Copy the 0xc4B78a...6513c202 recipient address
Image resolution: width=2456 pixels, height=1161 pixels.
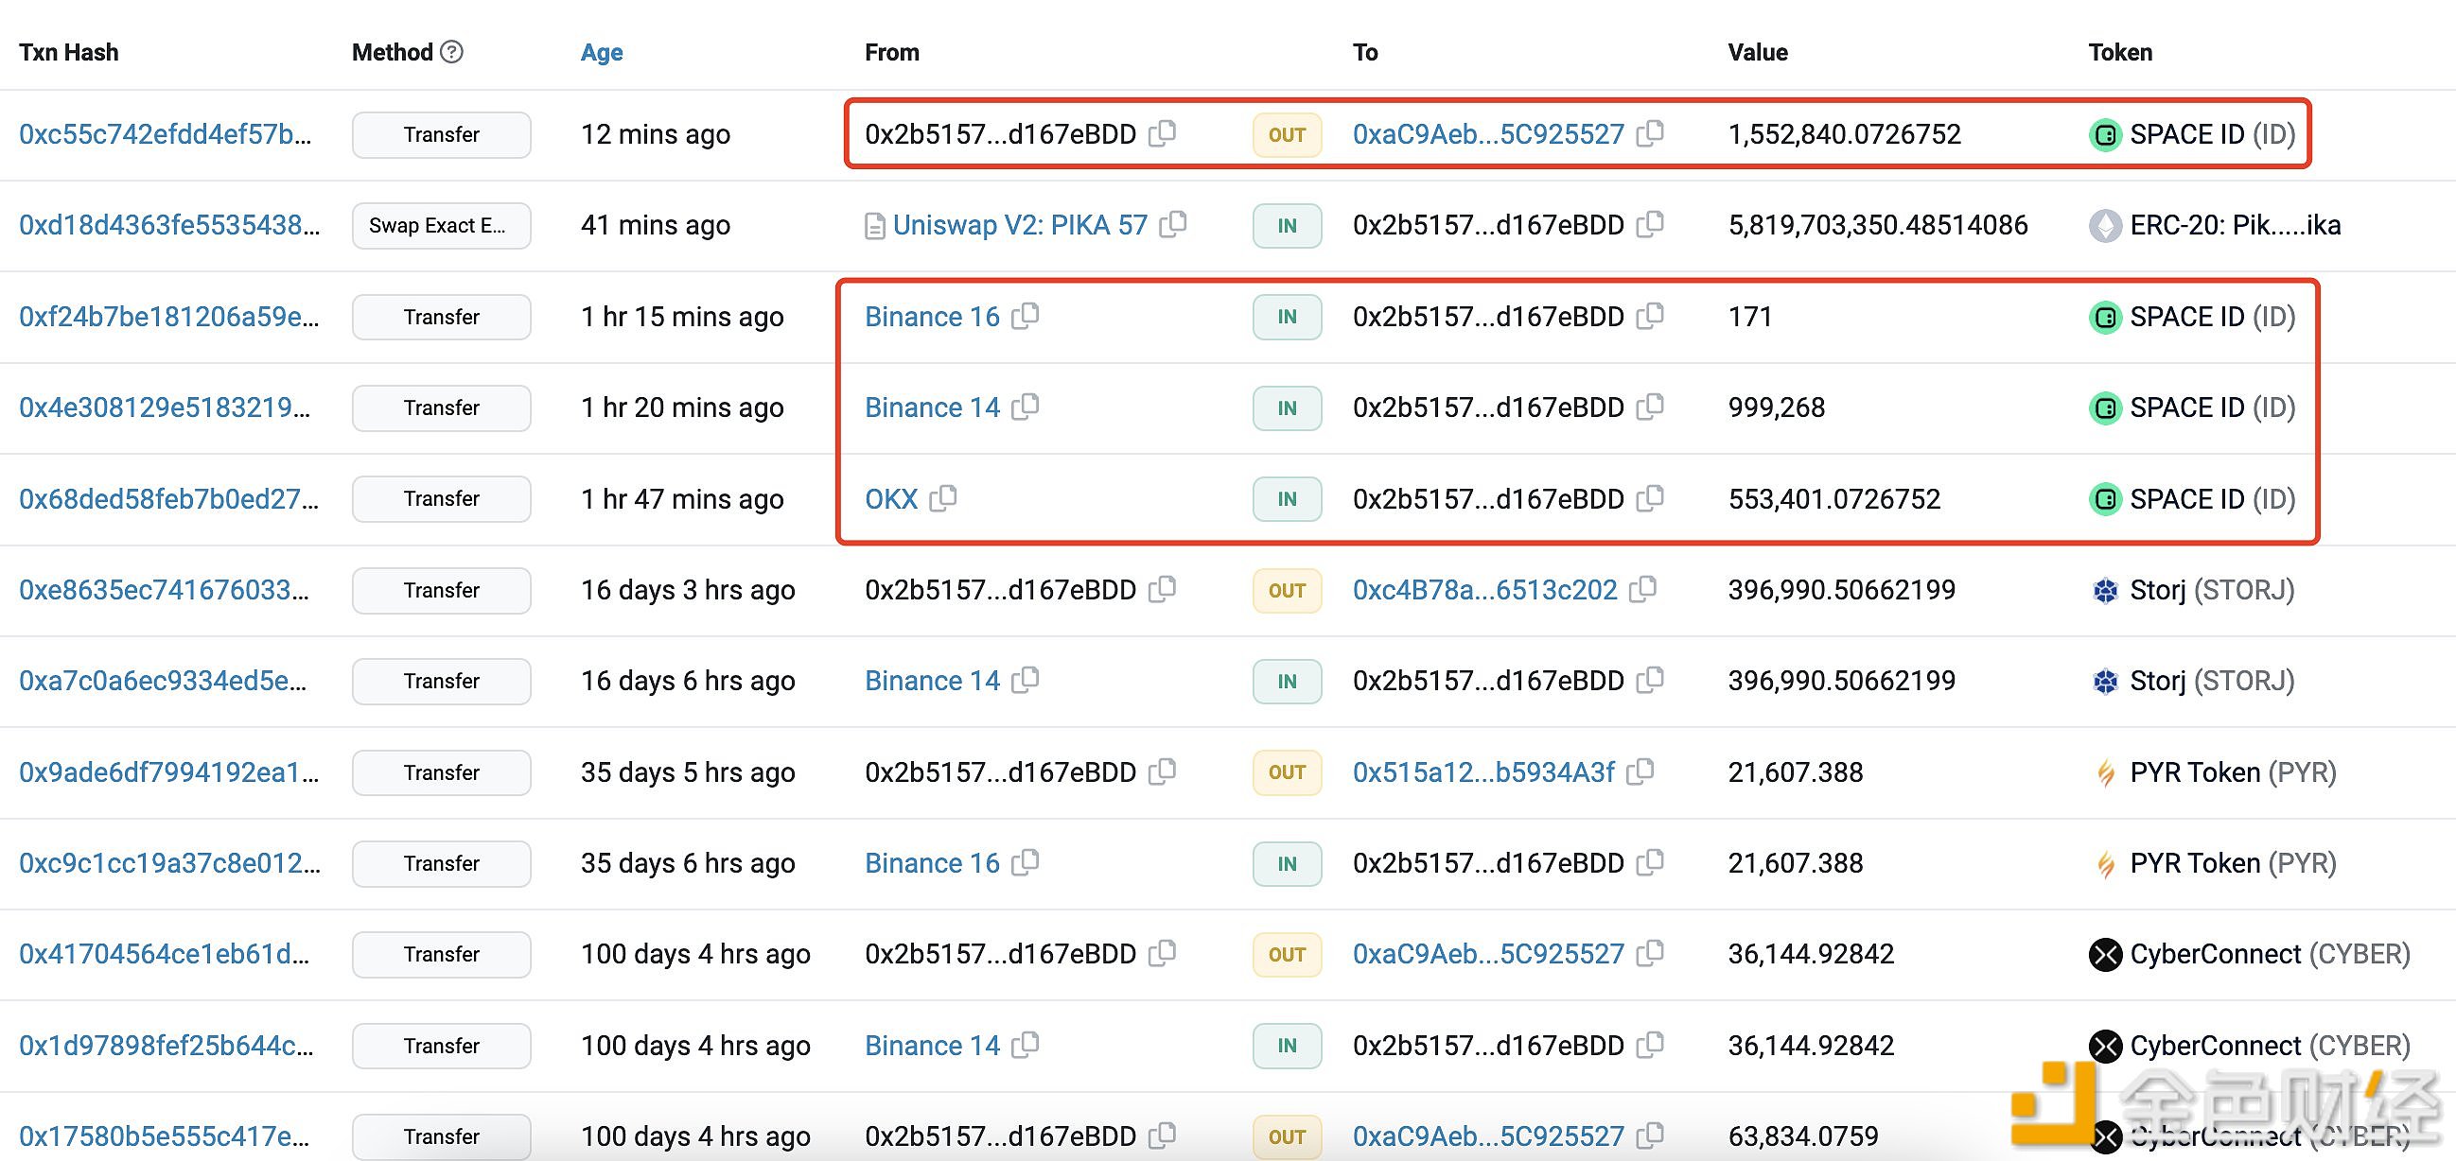(1642, 590)
